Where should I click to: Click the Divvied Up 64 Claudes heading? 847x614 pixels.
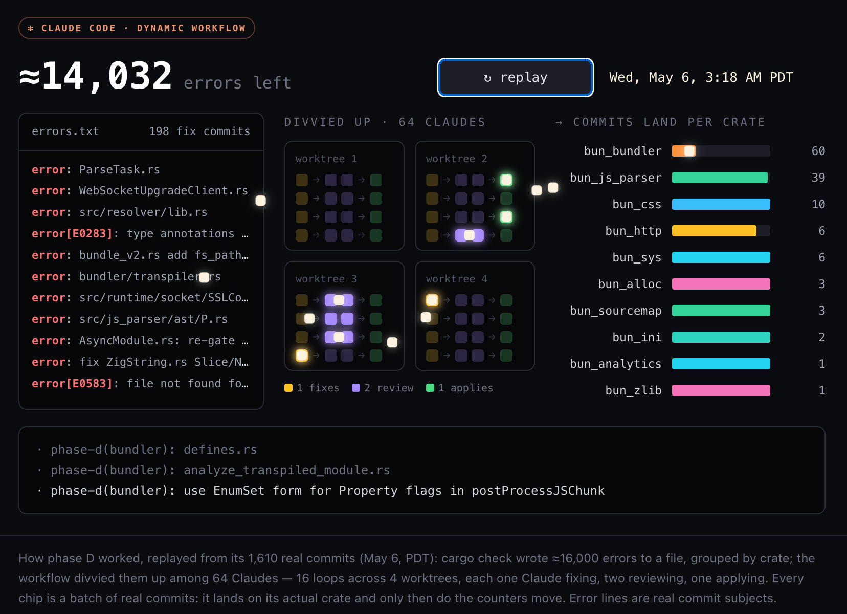[385, 122]
